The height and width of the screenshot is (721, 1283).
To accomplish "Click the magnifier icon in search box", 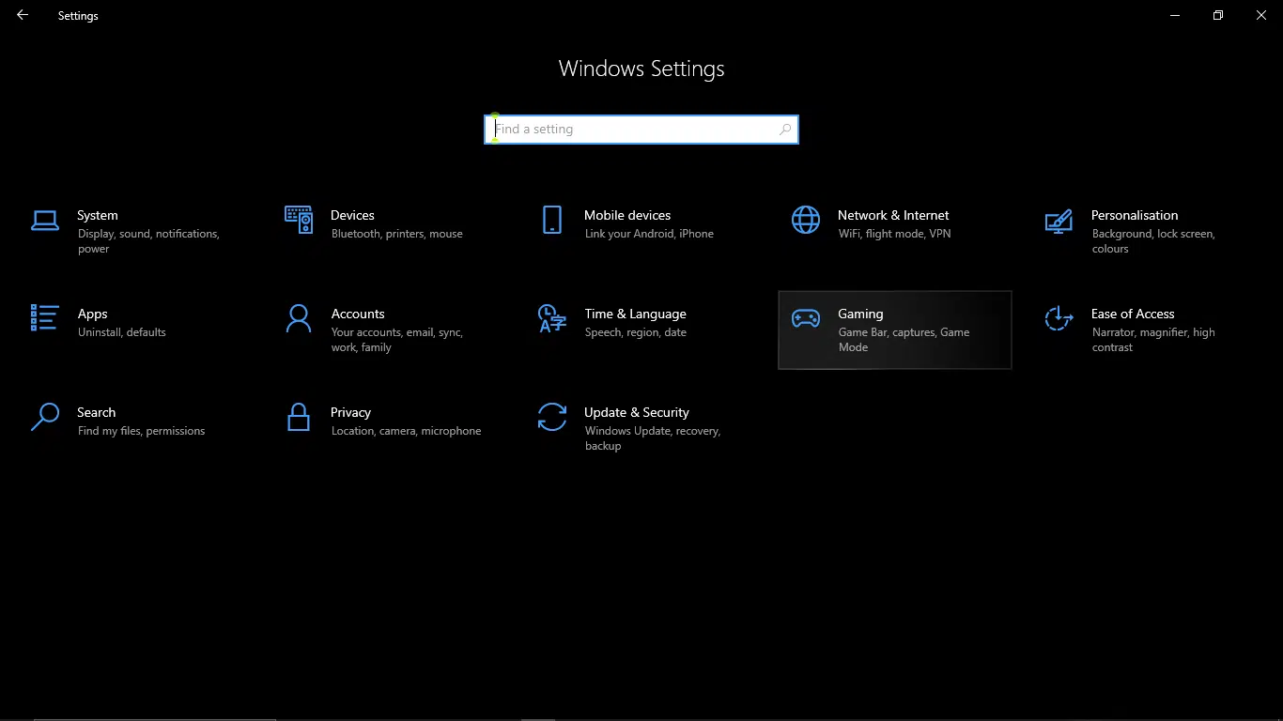I will click(x=785, y=130).
